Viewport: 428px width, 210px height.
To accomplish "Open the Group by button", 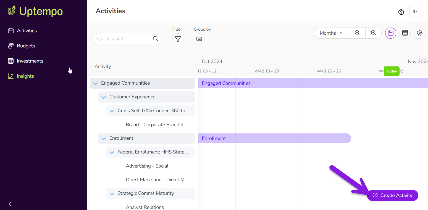I will click(199, 39).
